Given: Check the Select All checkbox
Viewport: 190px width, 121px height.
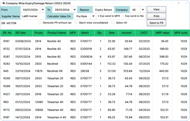Looking at the screenshot, I should click(113, 23).
